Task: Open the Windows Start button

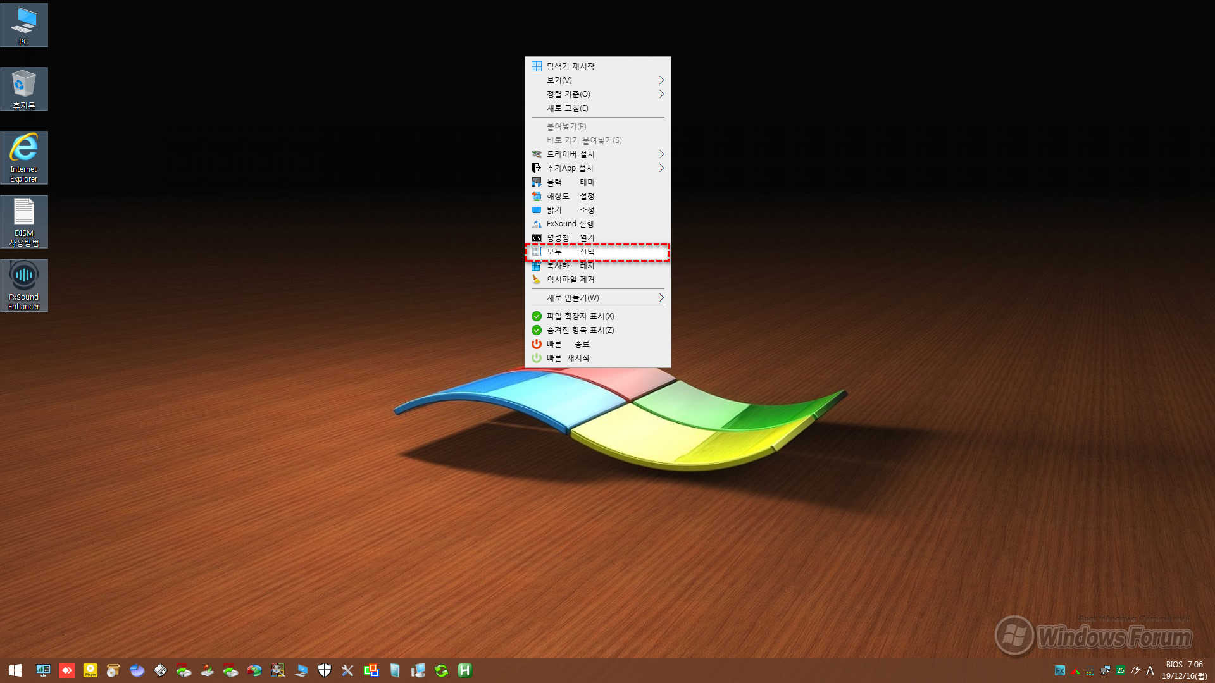Action: (15, 670)
